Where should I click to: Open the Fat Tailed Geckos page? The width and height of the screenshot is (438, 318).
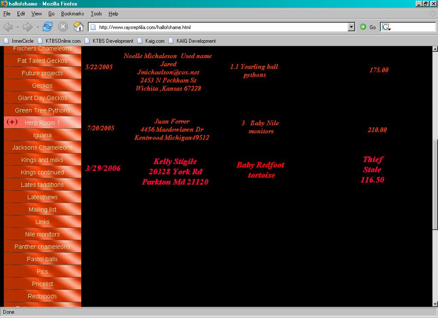click(x=42, y=61)
